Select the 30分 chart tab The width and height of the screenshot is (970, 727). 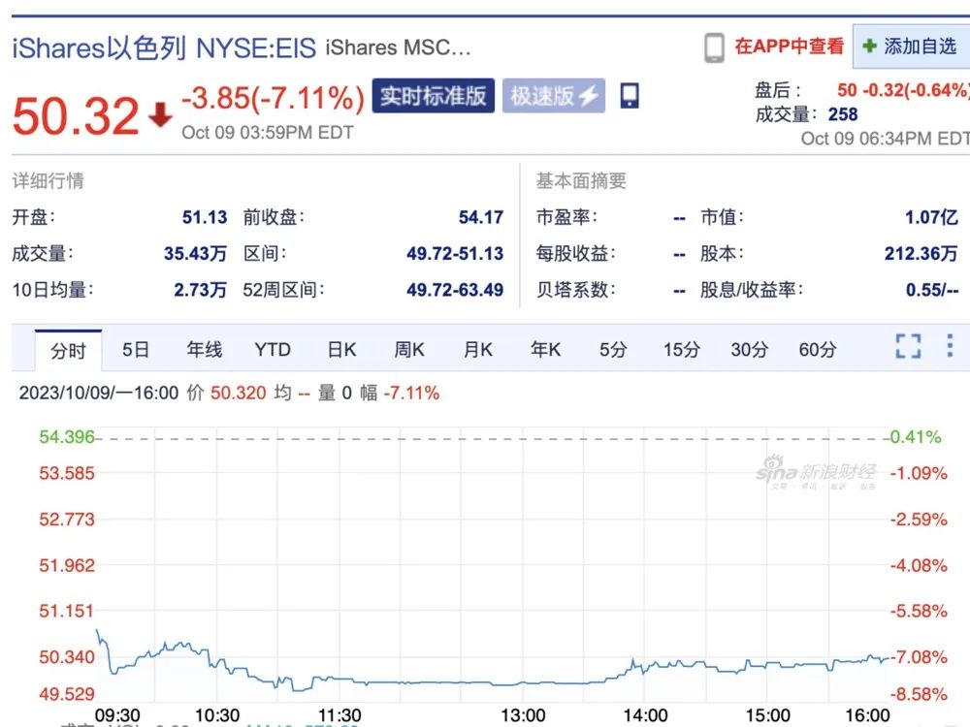tap(749, 349)
